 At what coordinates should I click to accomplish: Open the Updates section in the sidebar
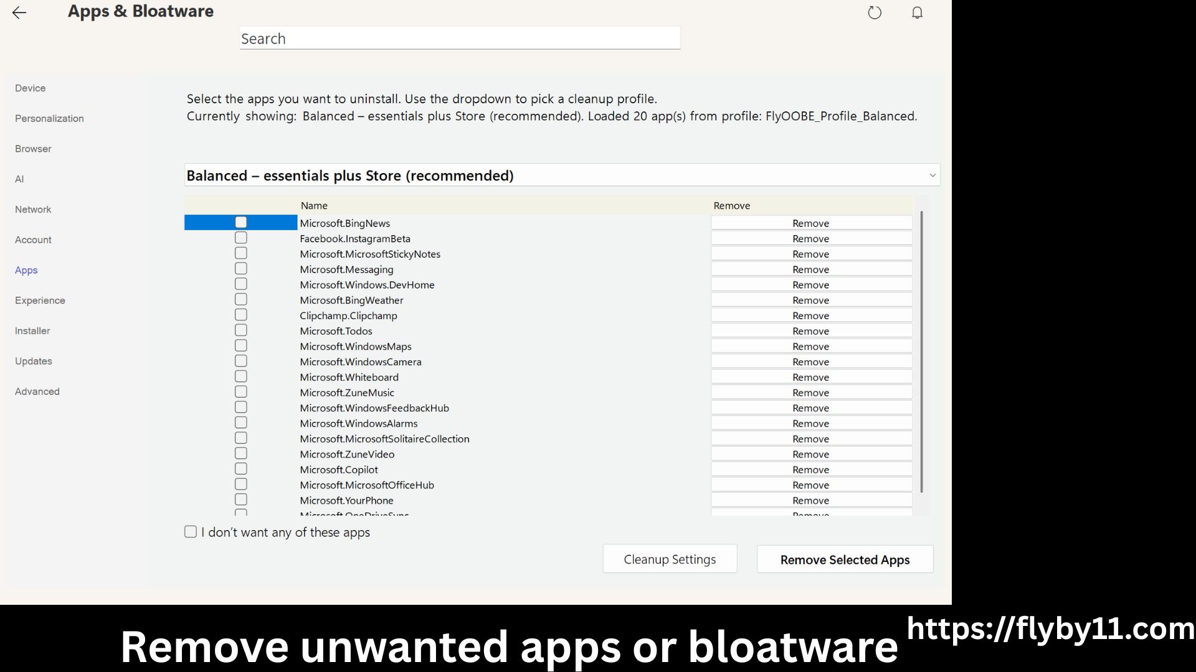click(33, 361)
